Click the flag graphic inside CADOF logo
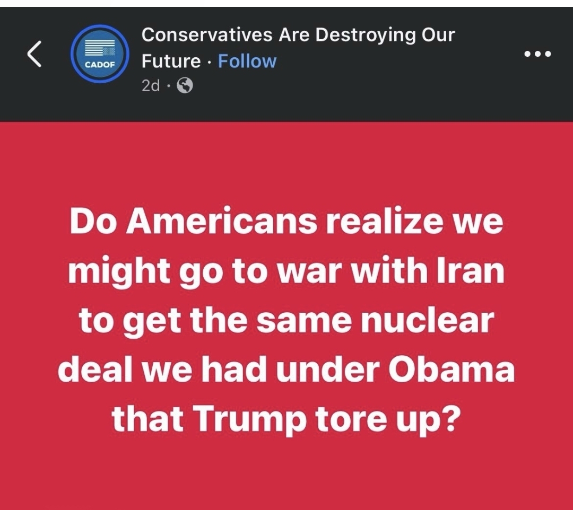Viewport: 573px width, 510px height. (100, 48)
